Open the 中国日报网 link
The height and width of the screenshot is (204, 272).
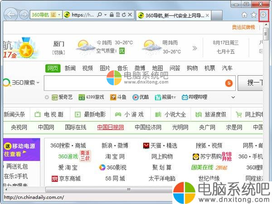(x=111, y=127)
